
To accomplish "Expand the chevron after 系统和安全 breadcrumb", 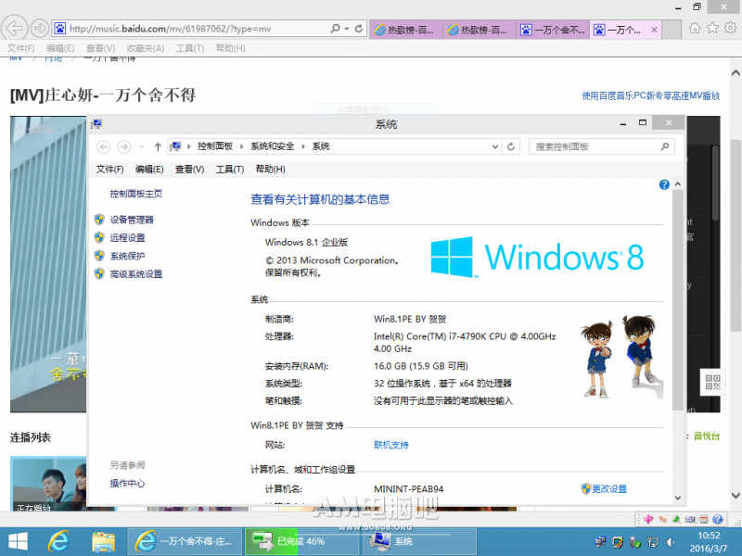I will click(x=303, y=146).
